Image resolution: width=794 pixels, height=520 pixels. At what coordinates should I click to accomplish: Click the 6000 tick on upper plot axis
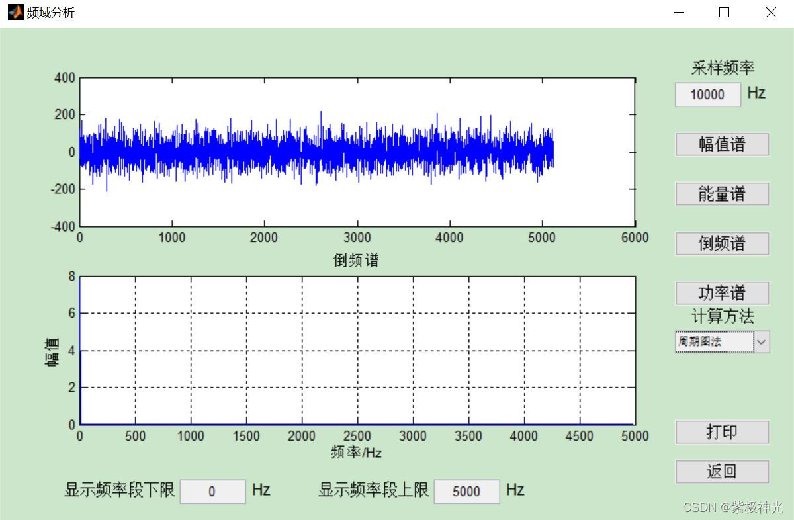pyautogui.click(x=636, y=238)
